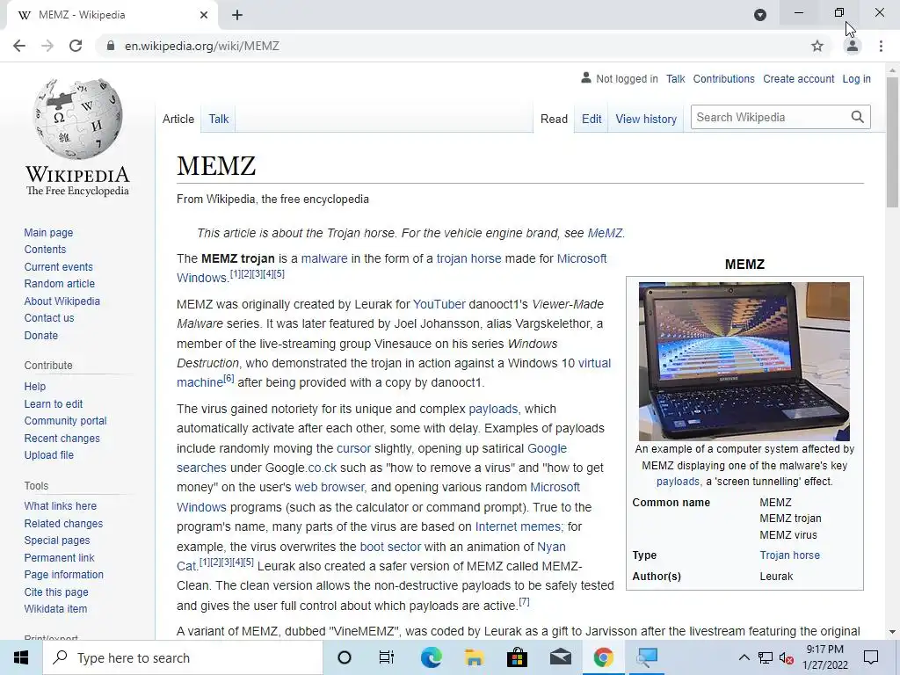Click the MeMZ hatnote link
The height and width of the screenshot is (675, 900).
click(x=605, y=233)
